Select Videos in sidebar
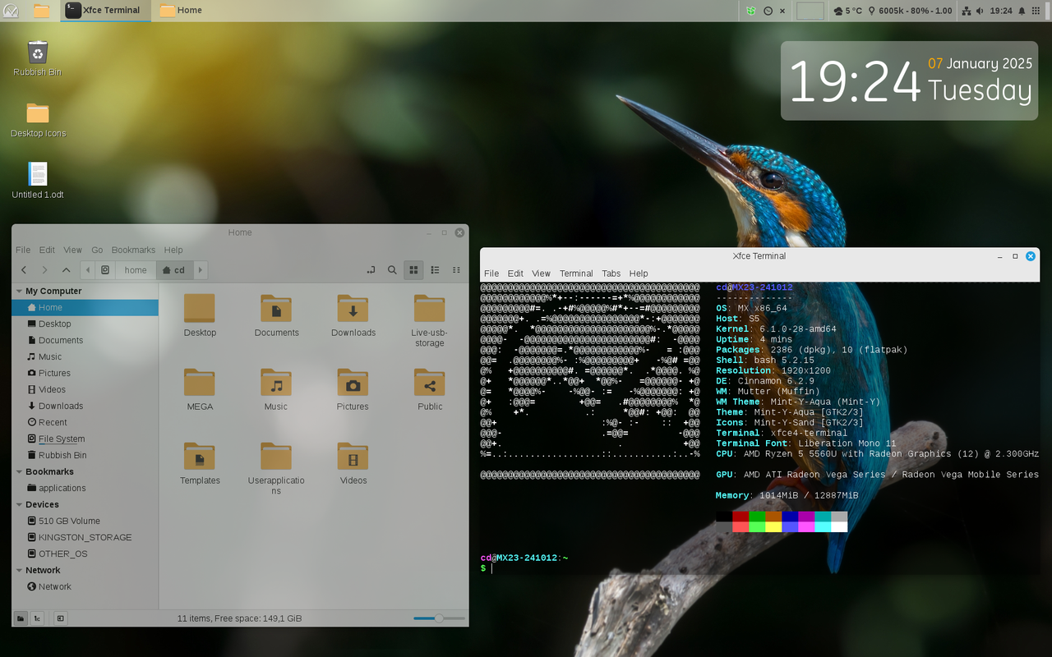Viewport: 1052px width, 657px height. (85, 389)
